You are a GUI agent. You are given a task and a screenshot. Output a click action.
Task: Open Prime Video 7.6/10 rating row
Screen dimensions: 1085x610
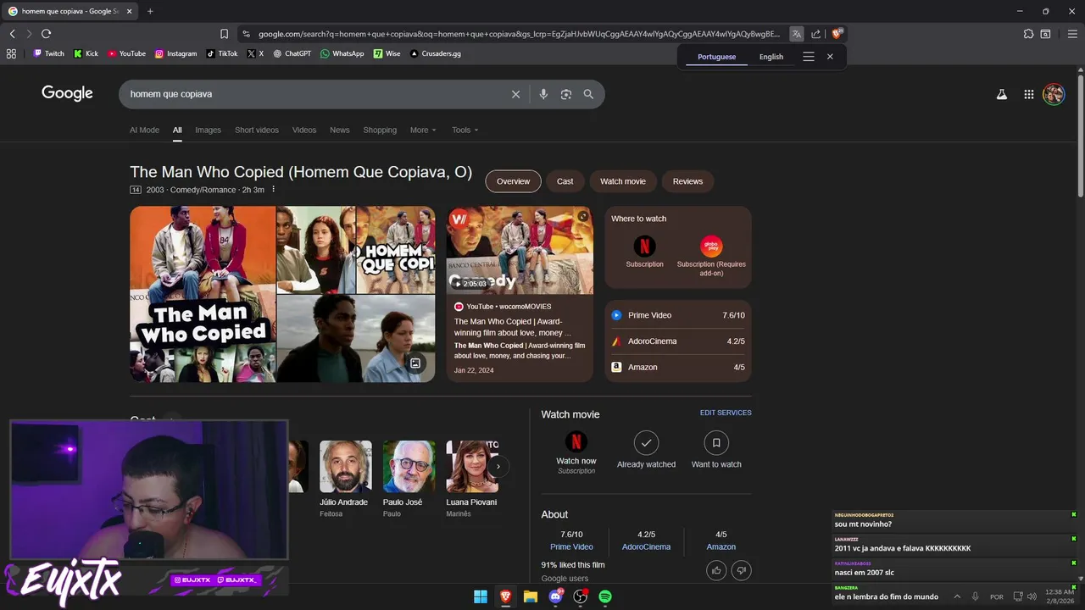pos(678,315)
